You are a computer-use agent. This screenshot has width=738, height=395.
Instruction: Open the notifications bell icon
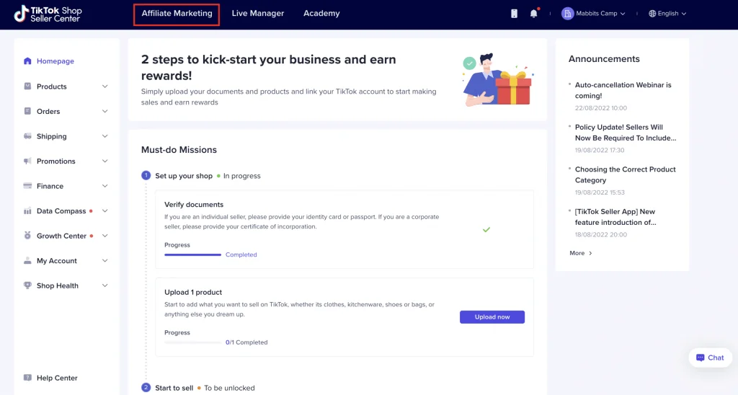coord(534,14)
